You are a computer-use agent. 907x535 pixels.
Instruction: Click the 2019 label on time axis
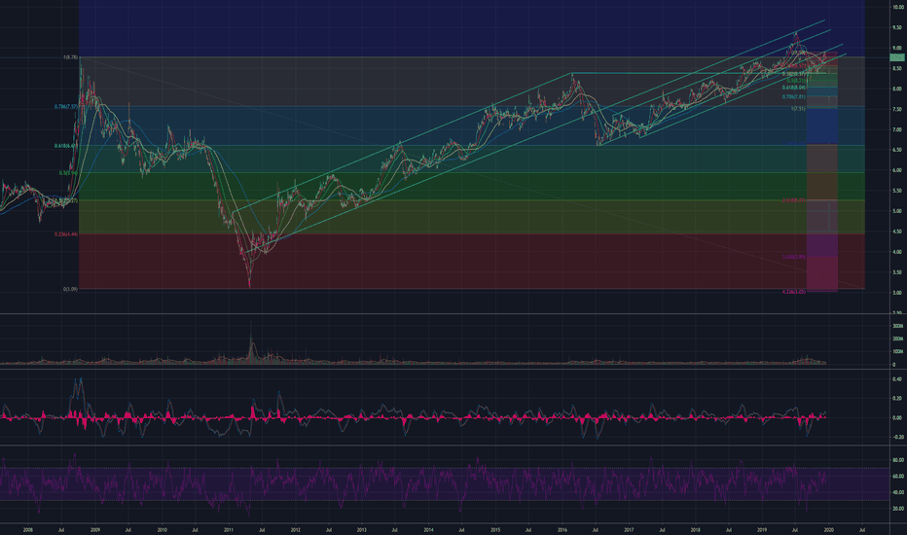(x=762, y=529)
